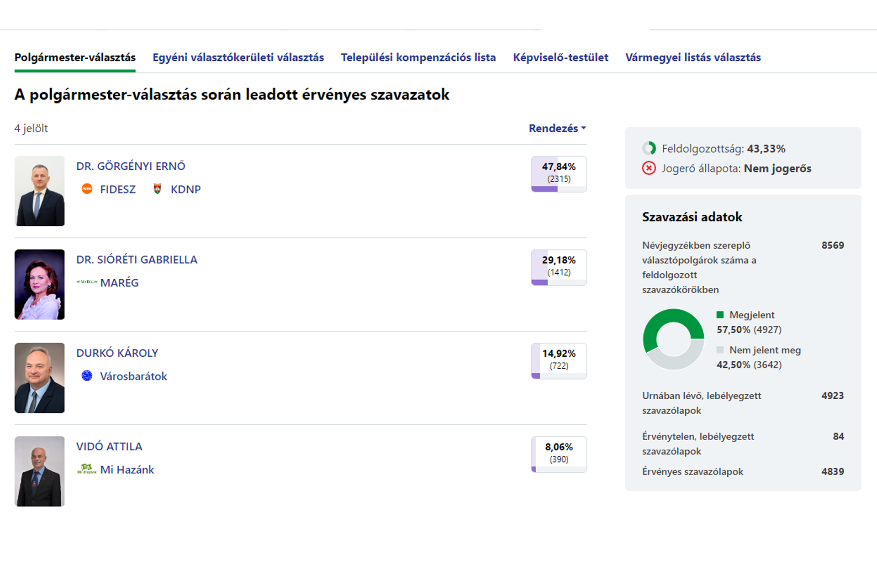Click the KDNP coat of arms icon
This screenshot has height=584, width=877.
coord(157,189)
